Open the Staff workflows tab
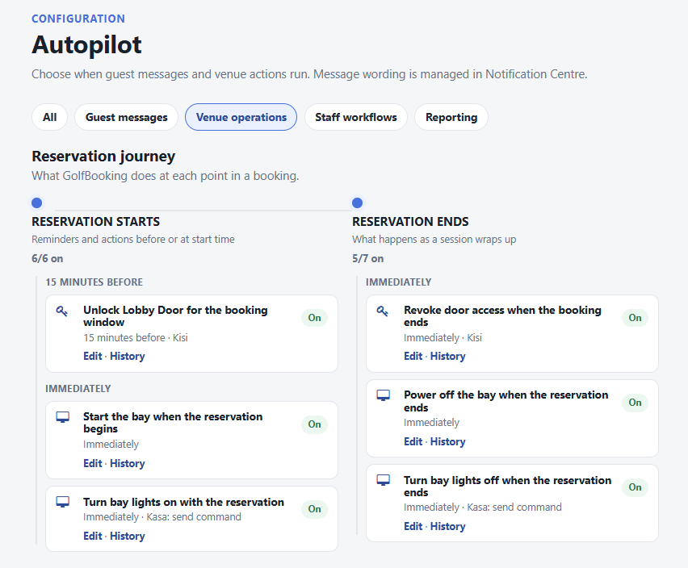This screenshot has height=568, width=688. click(356, 117)
